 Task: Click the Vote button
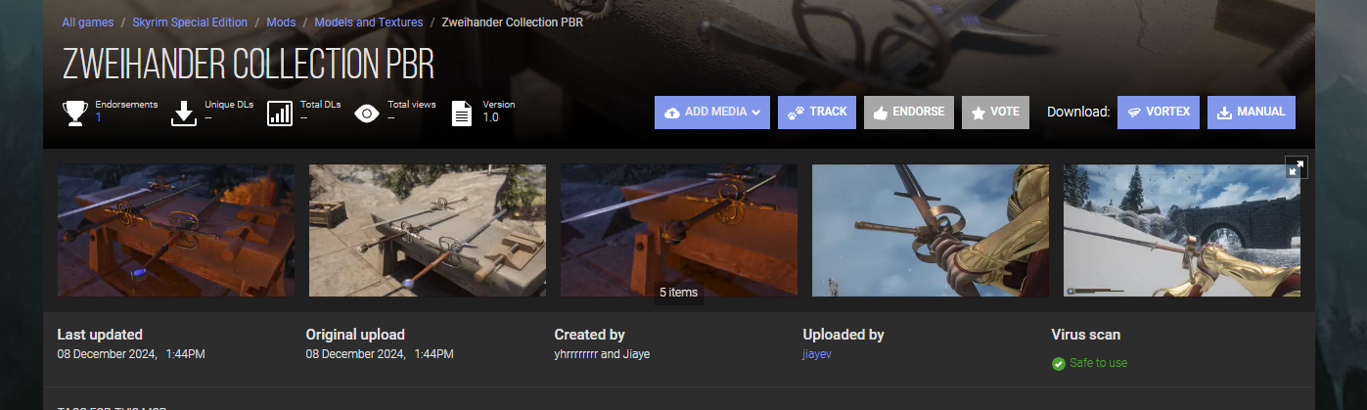pos(995,113)
